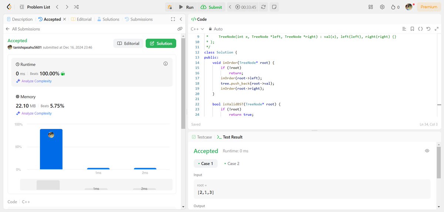Image resolution: width=444 pixels, height=212 pixels.
Task: Click the curly braces snippet icon
Action: point(420,29)
